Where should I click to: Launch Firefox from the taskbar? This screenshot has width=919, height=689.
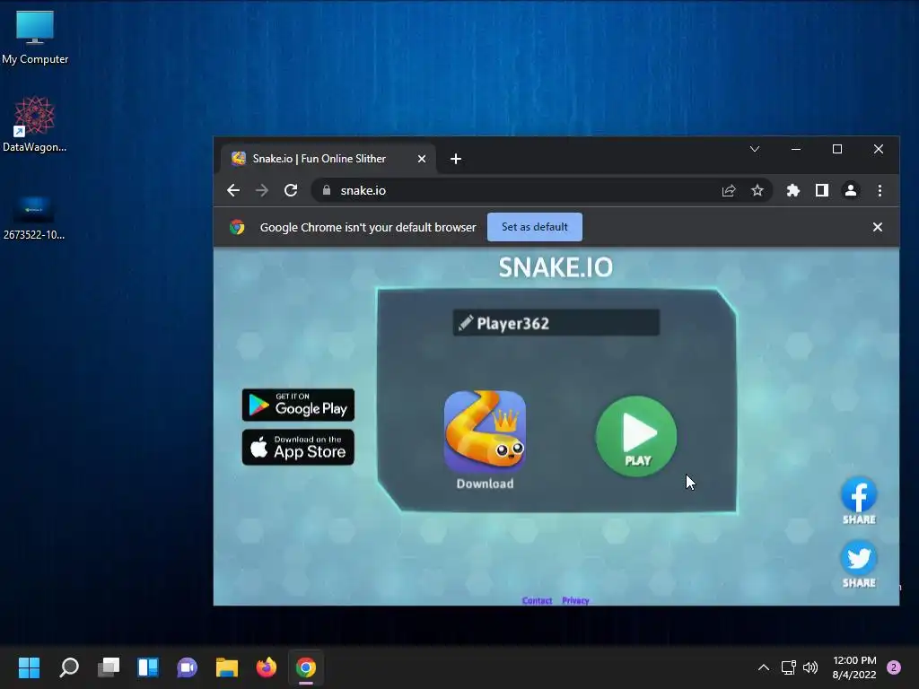[266, 667]
